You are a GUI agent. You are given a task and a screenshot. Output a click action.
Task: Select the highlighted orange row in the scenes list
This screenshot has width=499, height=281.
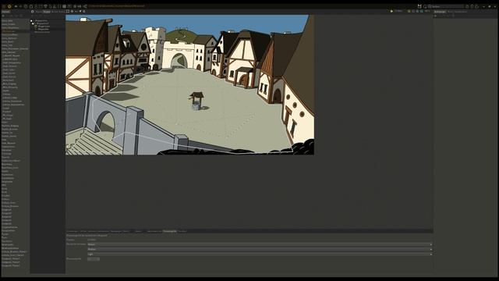[16, 31]
